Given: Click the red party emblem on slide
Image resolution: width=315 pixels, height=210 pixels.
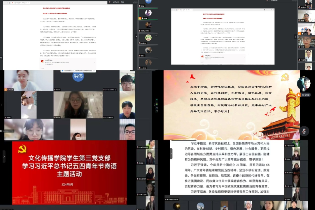Looking at the screenshot, I should 22,149.
